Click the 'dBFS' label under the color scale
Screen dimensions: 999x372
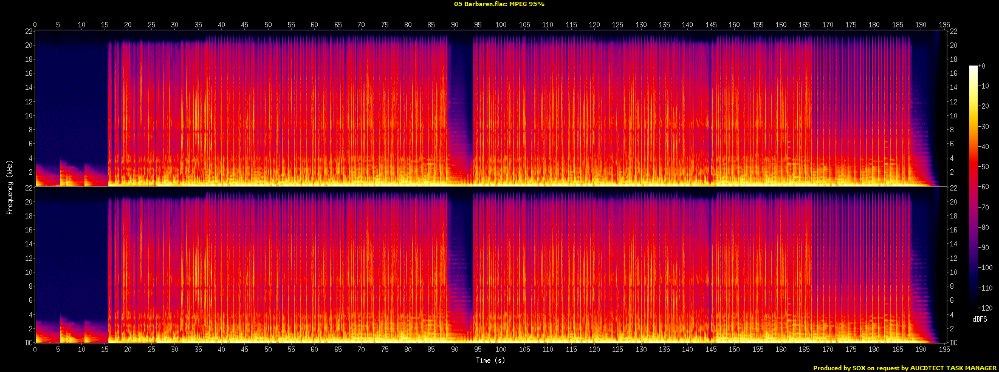[980, 319]
